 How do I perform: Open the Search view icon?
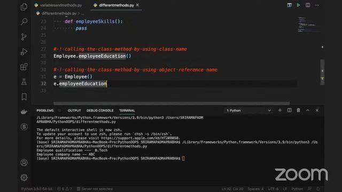point(24,21)
